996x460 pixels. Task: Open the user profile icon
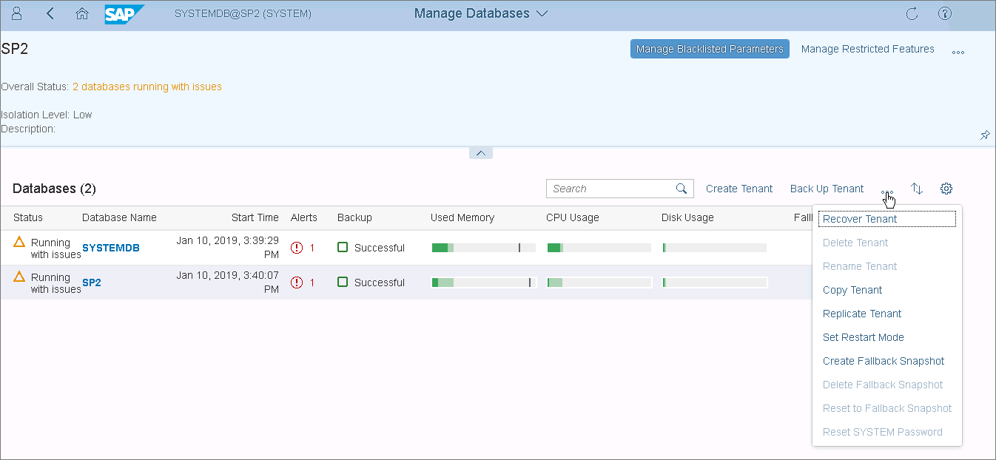pyautogui.click(x=18, y=14)
